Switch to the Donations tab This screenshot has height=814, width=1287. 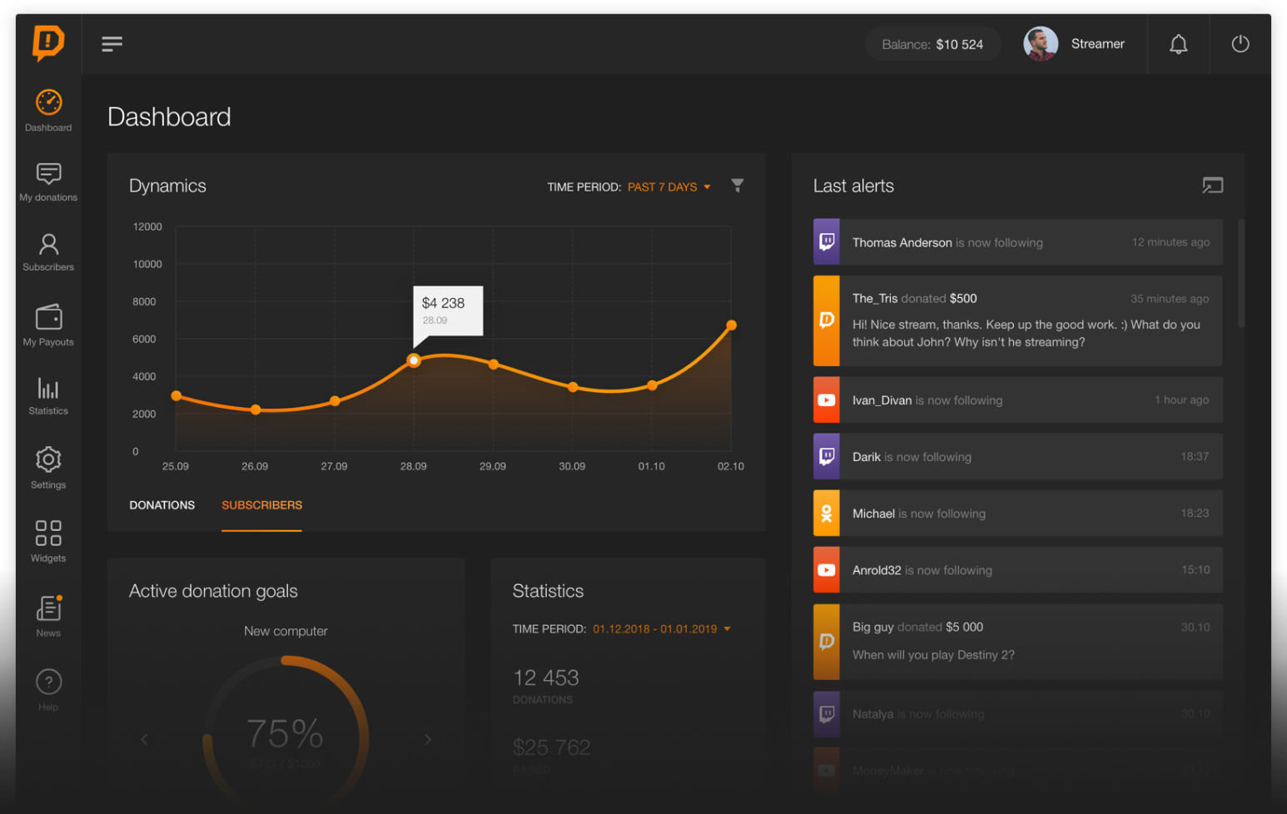tap(162, 505)
